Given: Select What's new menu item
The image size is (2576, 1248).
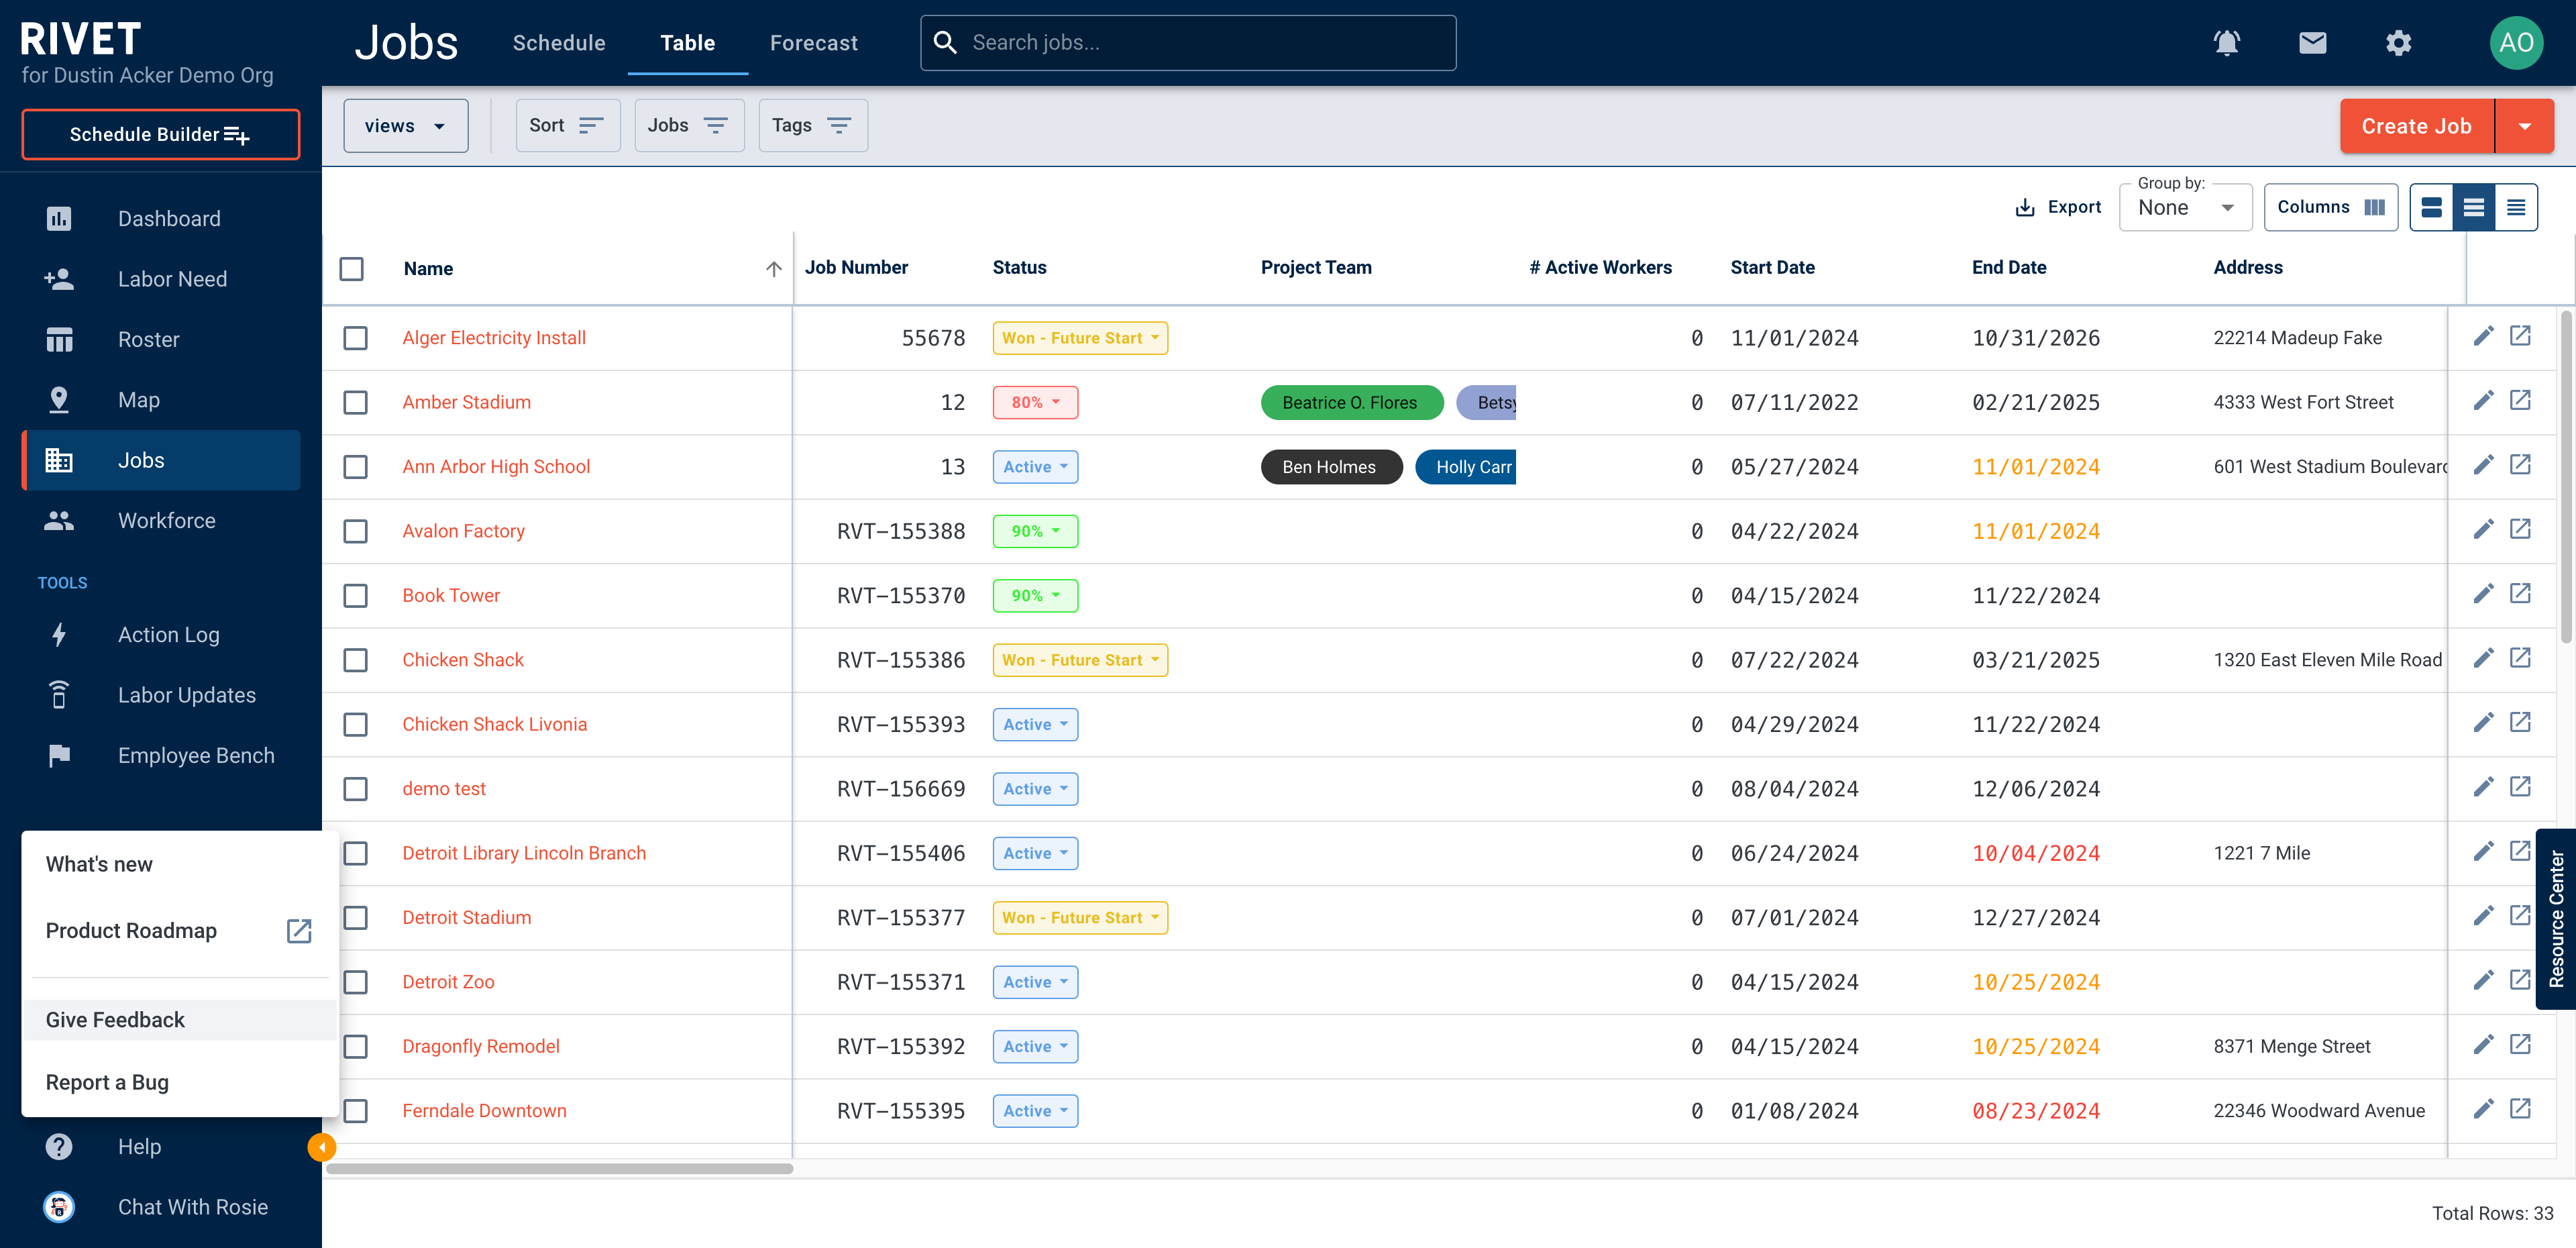Looking at the screenshot, I should pyautogui.click(x=180, y=864).
